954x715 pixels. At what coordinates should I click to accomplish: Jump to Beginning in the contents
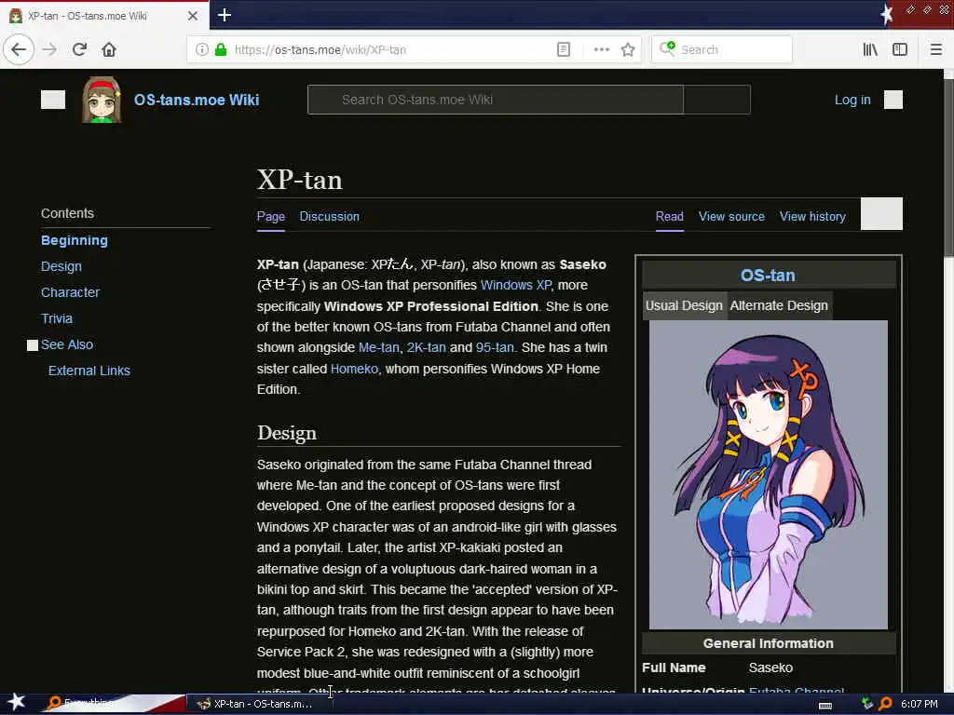[75, 240]
